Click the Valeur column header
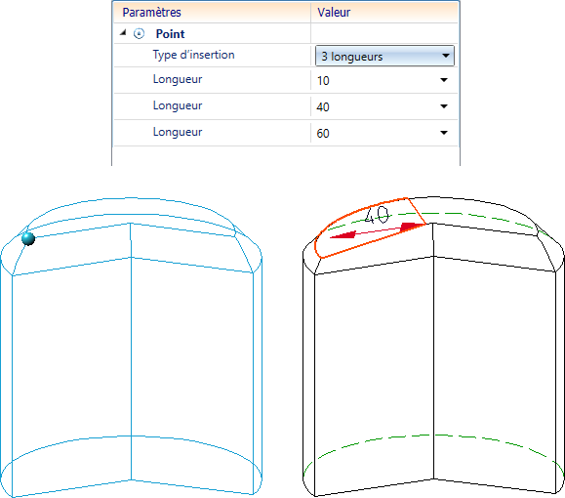The width and height of the screenshot is (565, 498). [384, 13]
